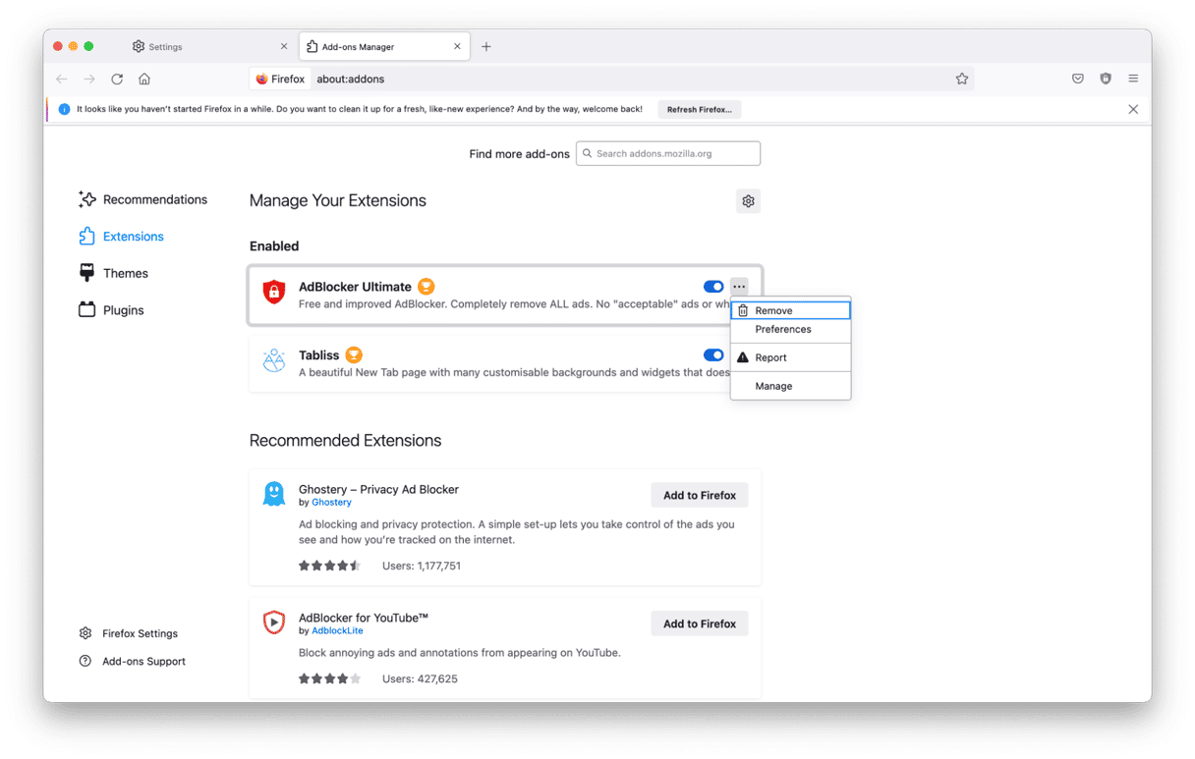
Task: Click the Users: 1,177,751 text
Action: pyautogui.click(x=422, y=566)
